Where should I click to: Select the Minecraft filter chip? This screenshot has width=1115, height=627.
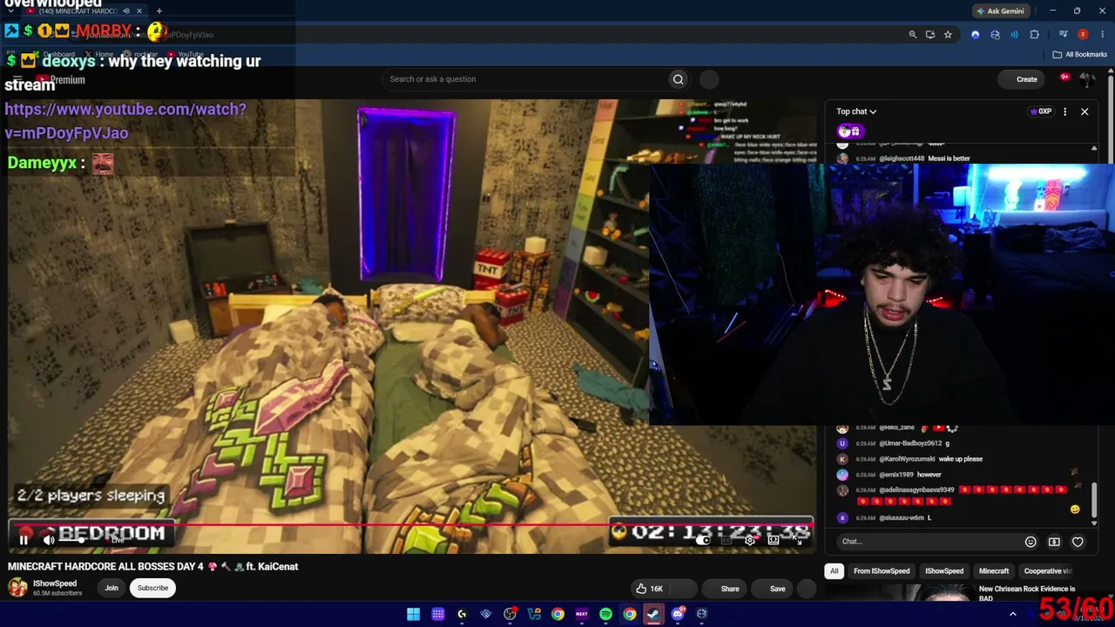click(994, 571)
